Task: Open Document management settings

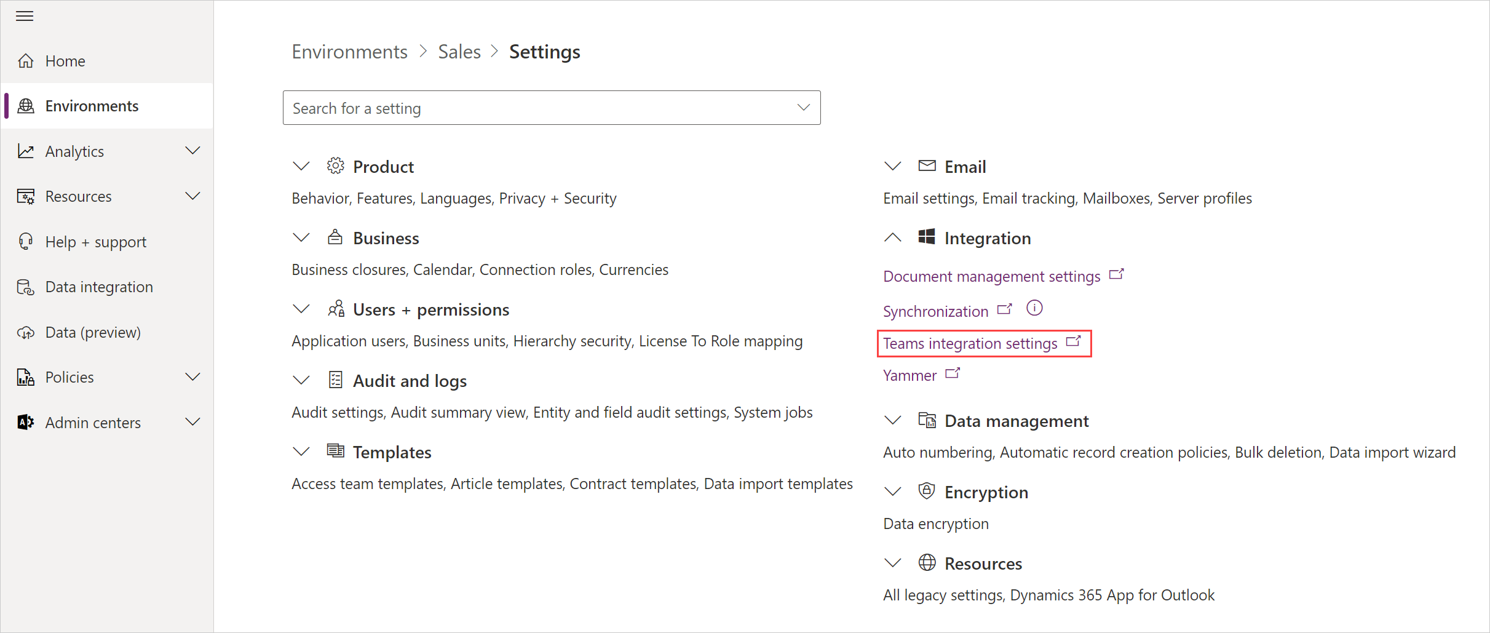Action: pyautogui.click(x=991, y=276)
